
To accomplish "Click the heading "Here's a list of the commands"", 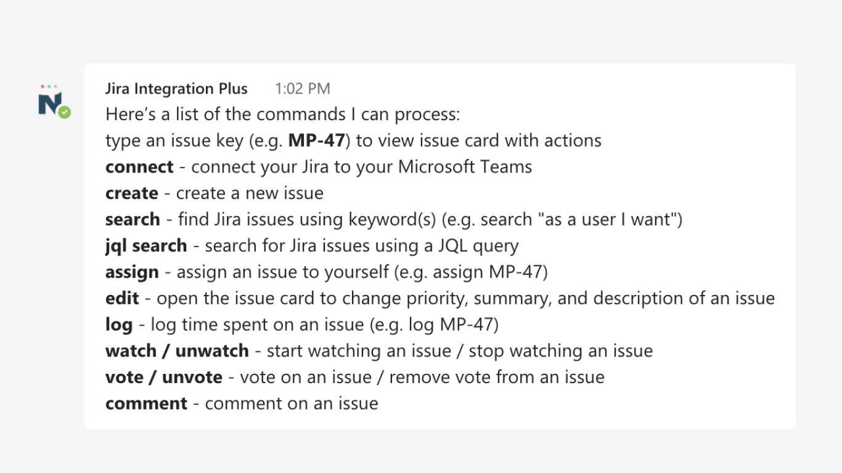I will pos(283,115).
